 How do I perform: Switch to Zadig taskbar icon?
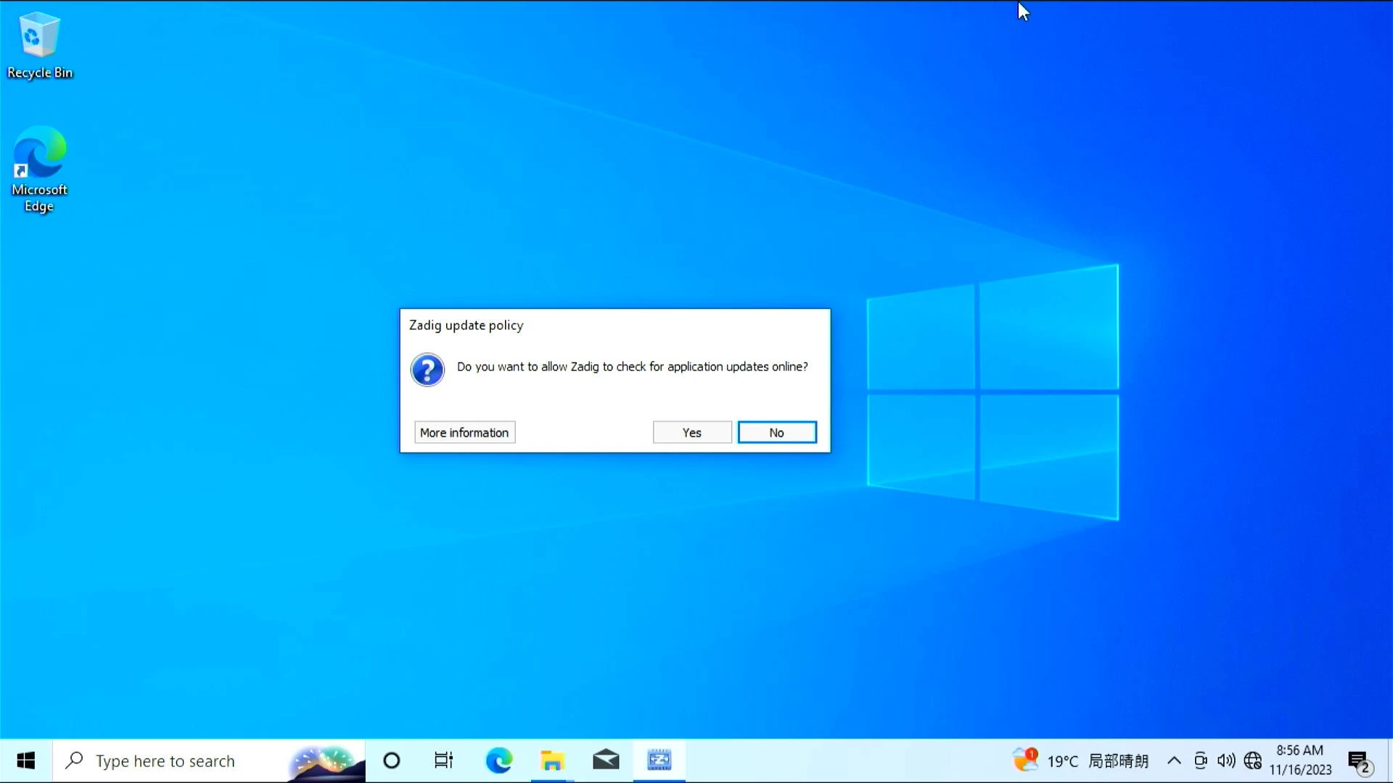click(x=659, y=761)
